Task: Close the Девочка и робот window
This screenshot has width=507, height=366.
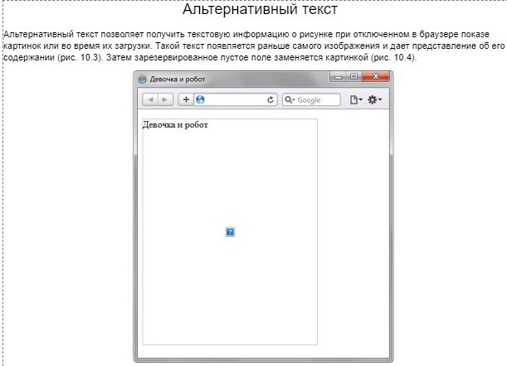Action: click(x=375, y=77)
